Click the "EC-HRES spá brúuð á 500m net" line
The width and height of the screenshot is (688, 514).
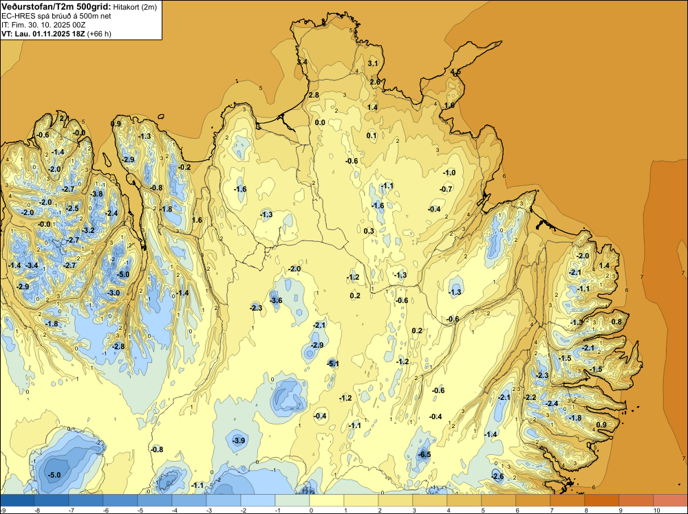[56, 16]
